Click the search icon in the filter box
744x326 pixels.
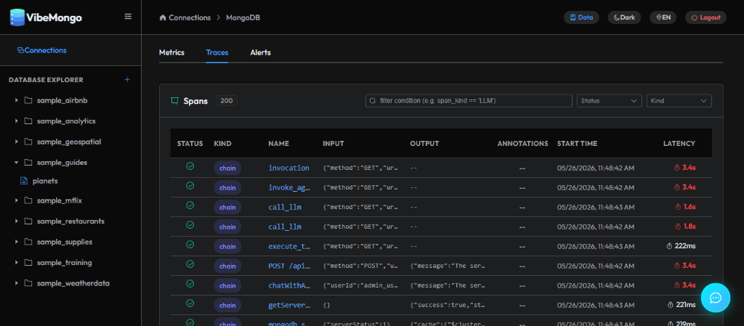click(x=373, y=101)
